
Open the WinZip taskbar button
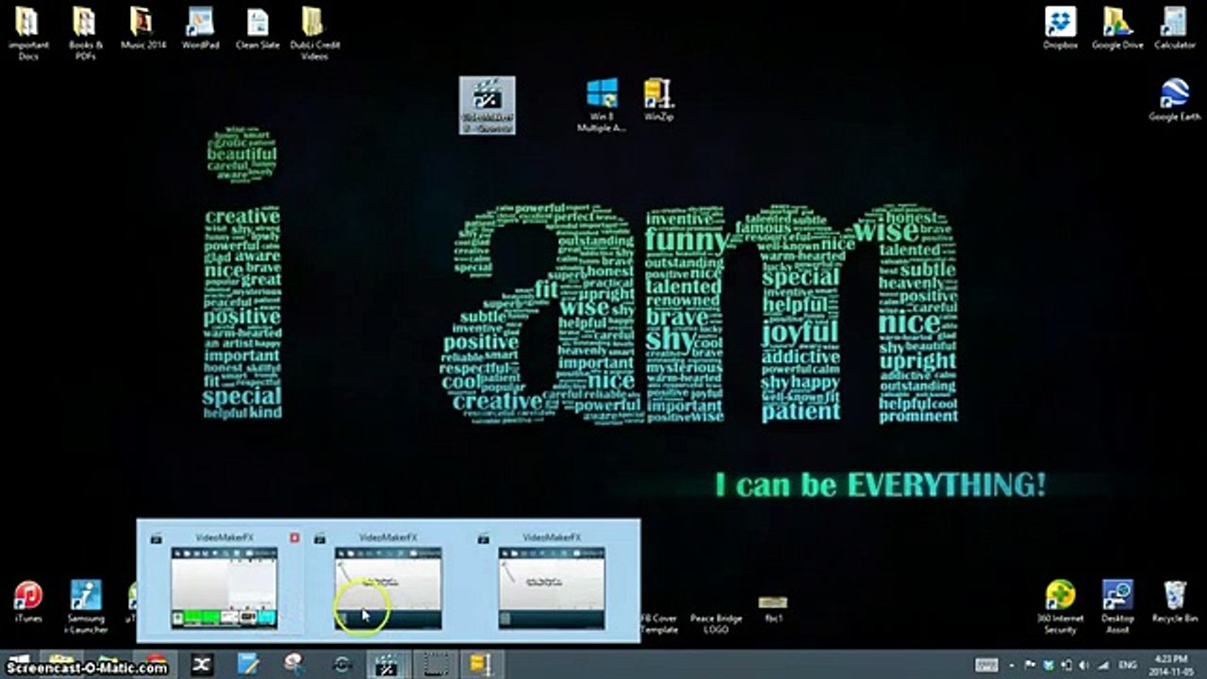[x=481, y=664]
